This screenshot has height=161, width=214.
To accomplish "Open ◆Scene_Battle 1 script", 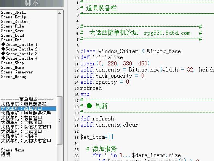I will click(x=19, y=44).
